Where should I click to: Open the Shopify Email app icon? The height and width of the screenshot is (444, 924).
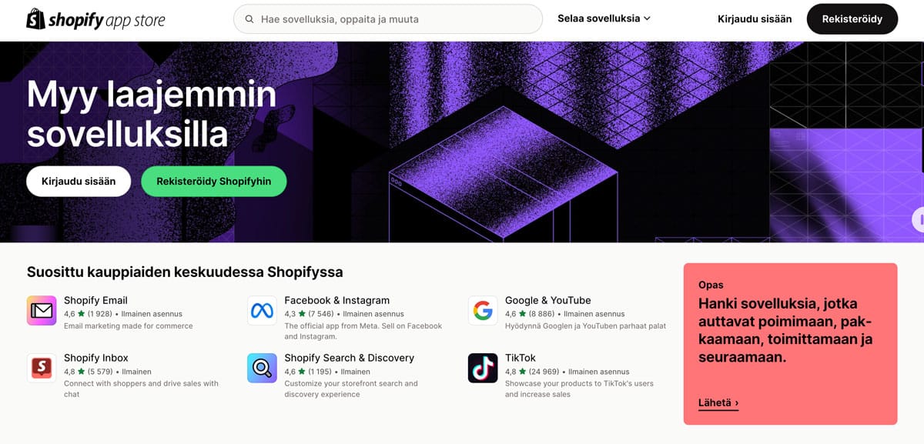pyautogui.click(x=42, y=311)
